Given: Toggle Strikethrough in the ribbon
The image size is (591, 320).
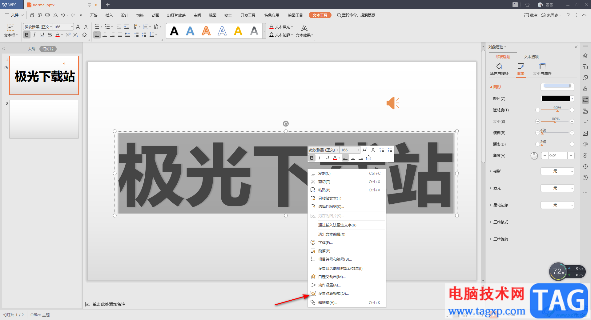Looking at the screenshot, I should tap(50, 35).
